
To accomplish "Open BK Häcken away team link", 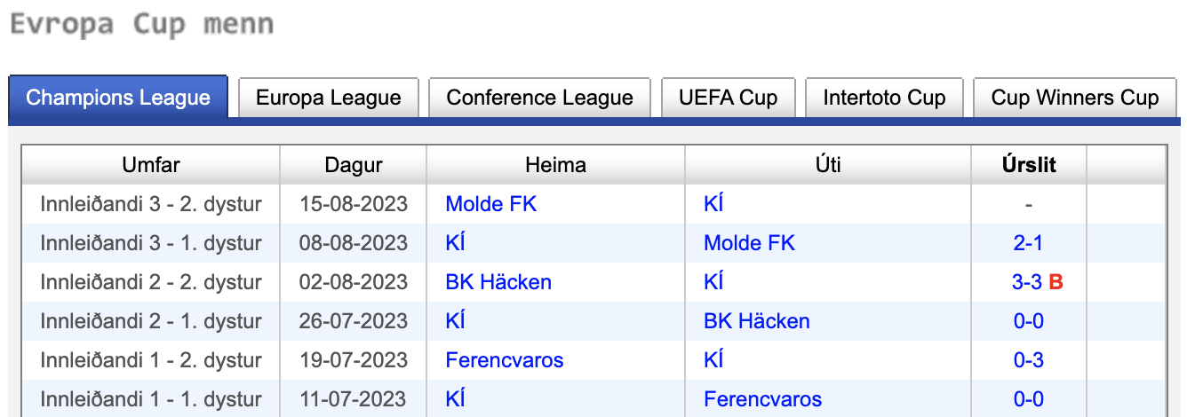I will pyautogui.click(x=757, y=321).
